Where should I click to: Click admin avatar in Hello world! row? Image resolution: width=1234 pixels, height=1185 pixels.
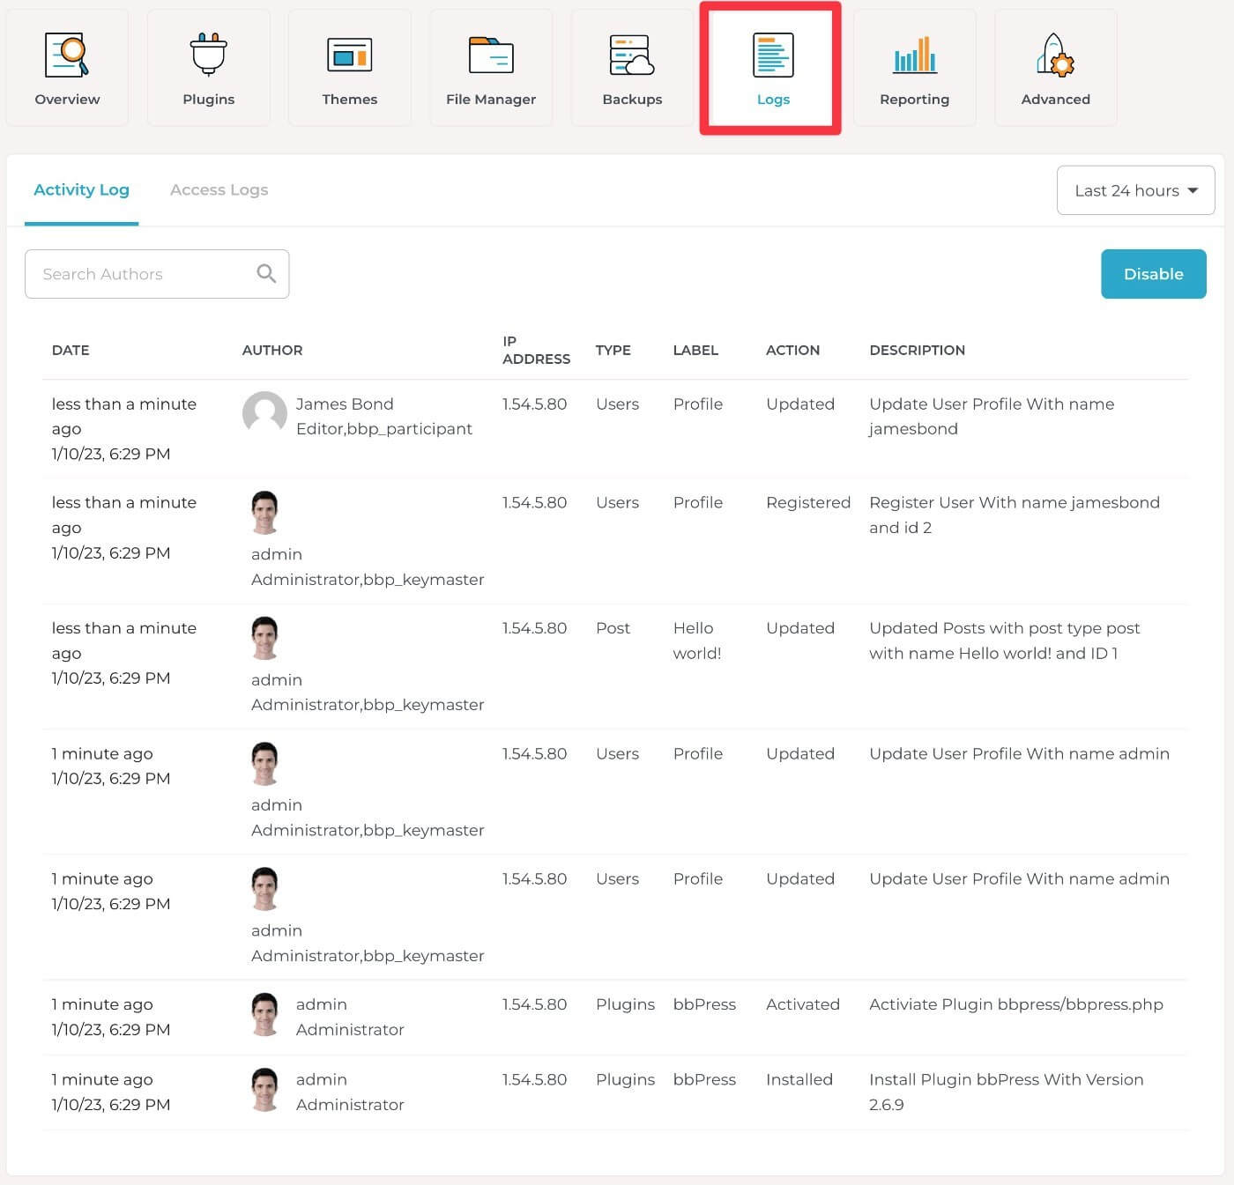pos(264,638)
